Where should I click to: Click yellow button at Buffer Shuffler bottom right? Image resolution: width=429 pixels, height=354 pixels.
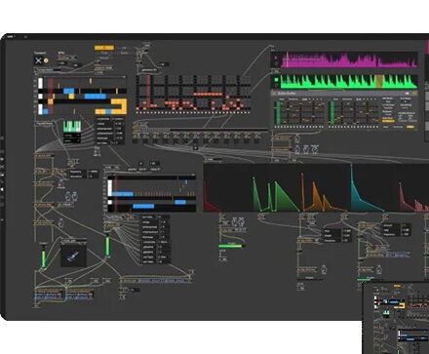tap(410, 127)
